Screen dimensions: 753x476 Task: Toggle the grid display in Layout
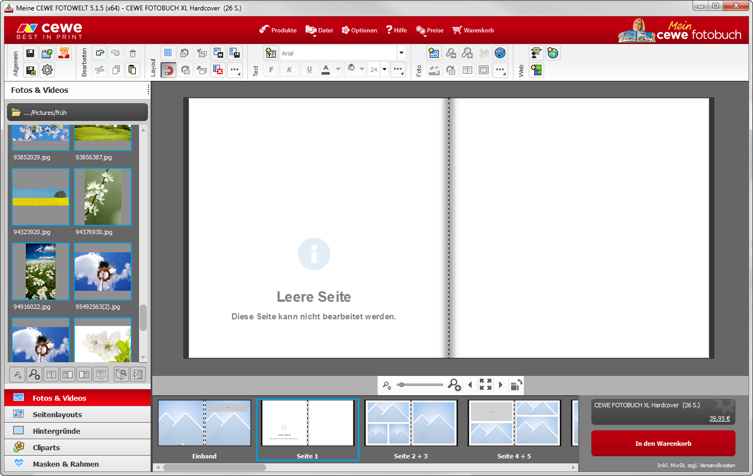[x=168, y=53]
